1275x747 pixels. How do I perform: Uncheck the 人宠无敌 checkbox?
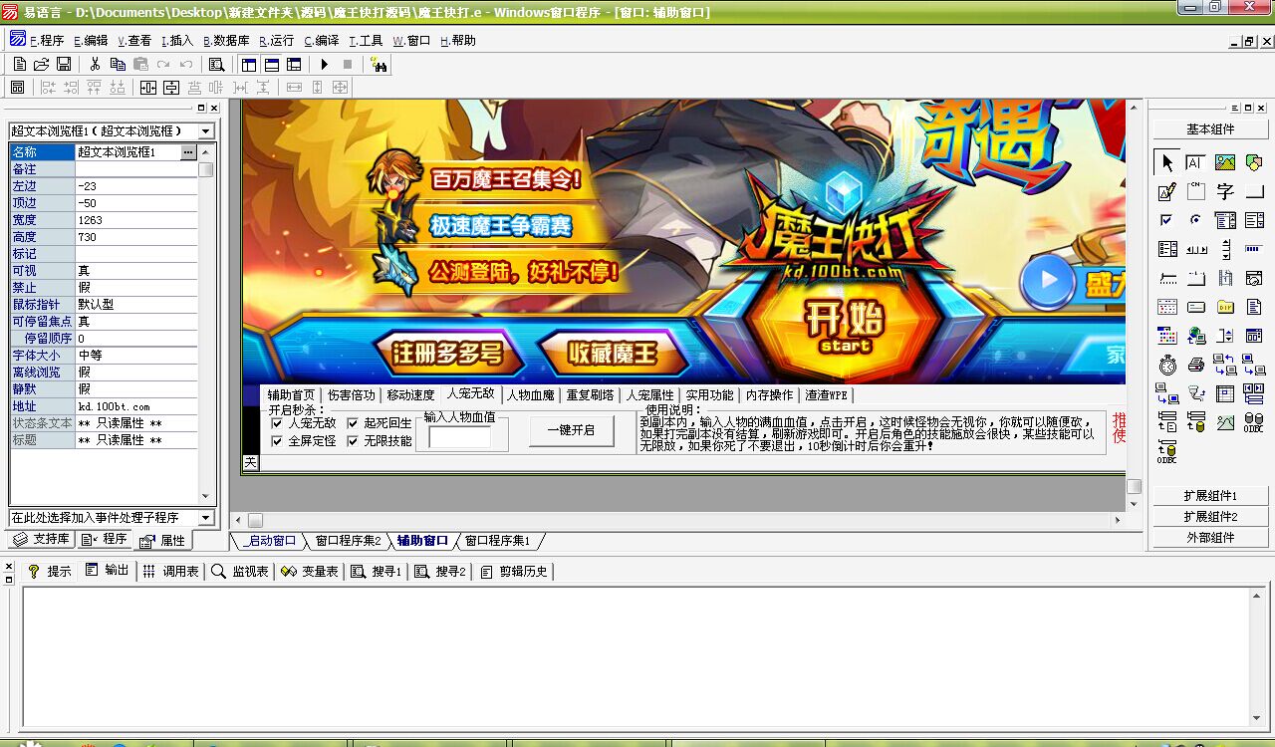(x=277, y=423)
